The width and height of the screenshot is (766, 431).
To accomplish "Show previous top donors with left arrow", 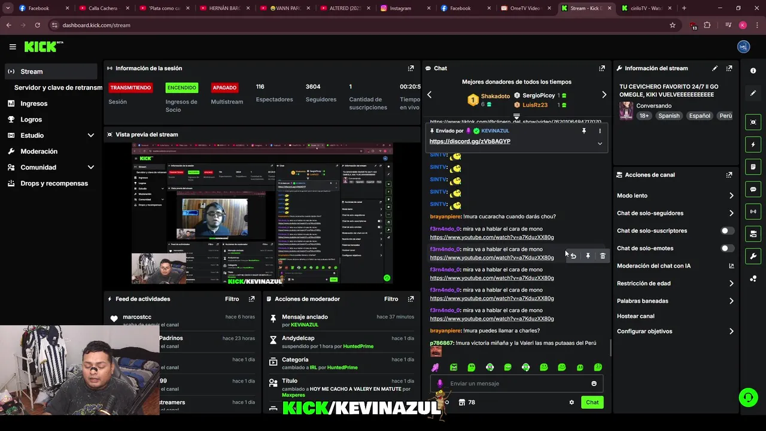I will (429, 95).
